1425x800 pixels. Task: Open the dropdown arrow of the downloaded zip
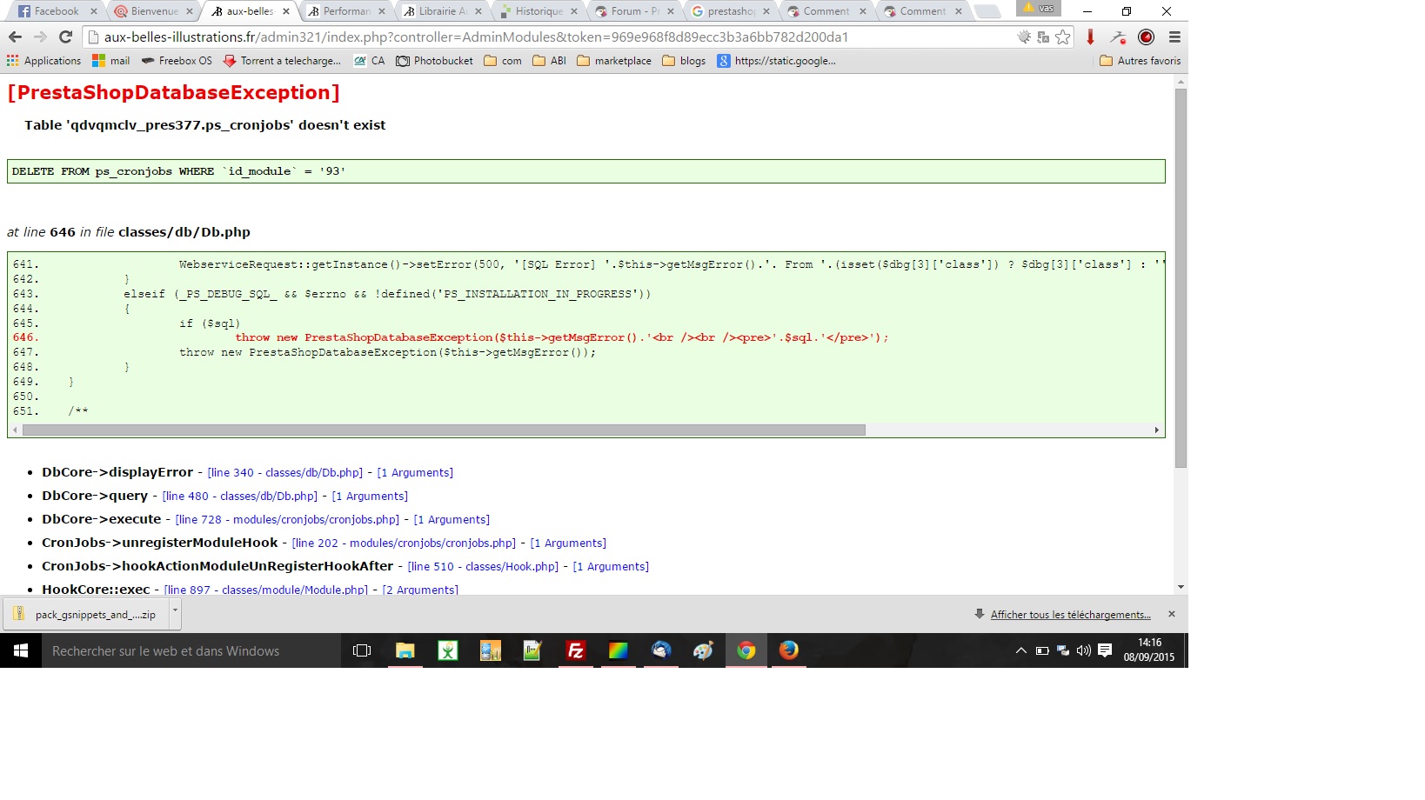(175, 610)
